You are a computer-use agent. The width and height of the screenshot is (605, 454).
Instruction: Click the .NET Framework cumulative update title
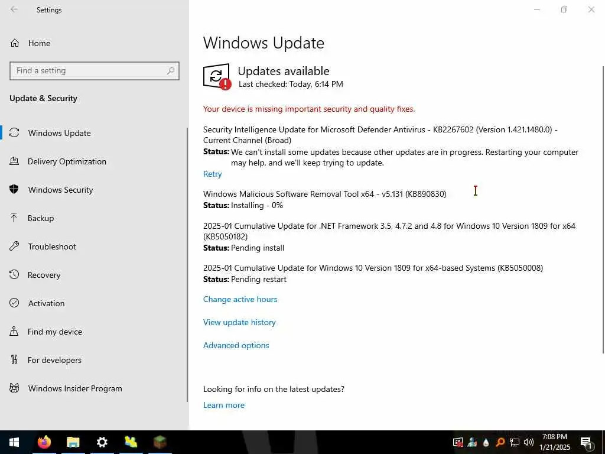(389, 231)
